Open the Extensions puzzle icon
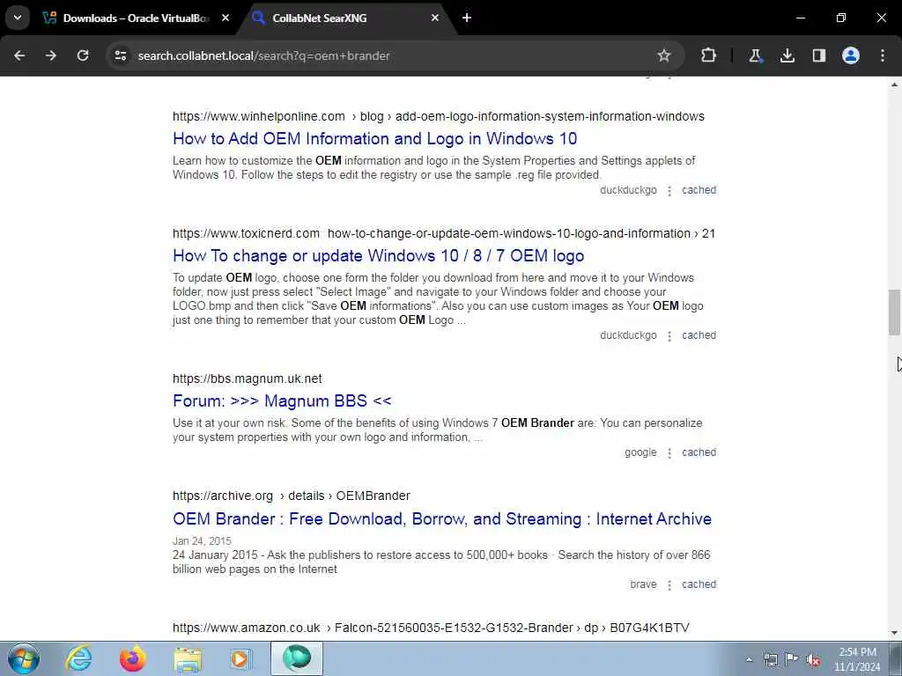The image size is (902, 676). [x=709, y=55]
